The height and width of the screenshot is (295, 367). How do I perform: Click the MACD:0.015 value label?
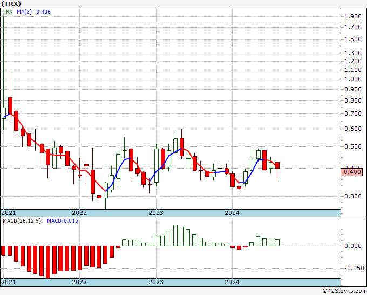pos(63,221)
